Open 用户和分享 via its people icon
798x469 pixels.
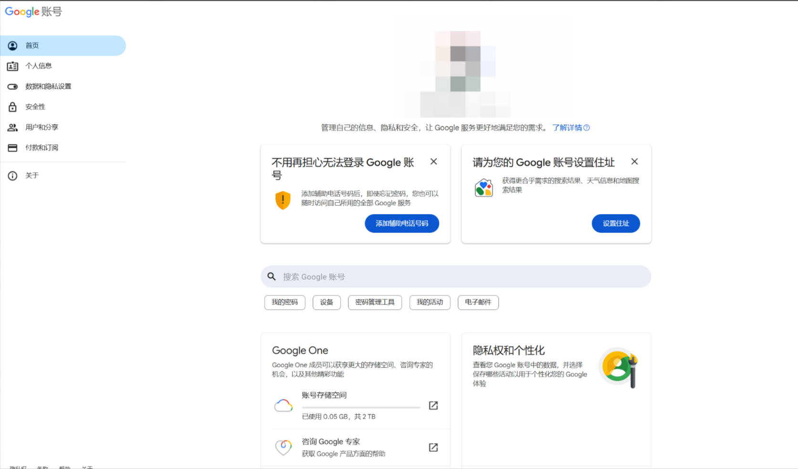tap(12, 127)
